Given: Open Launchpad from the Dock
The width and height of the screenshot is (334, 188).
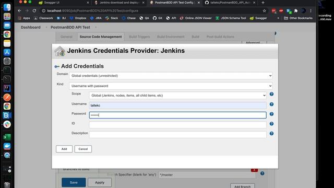Looking at the screenshot, I should point(7,16).
